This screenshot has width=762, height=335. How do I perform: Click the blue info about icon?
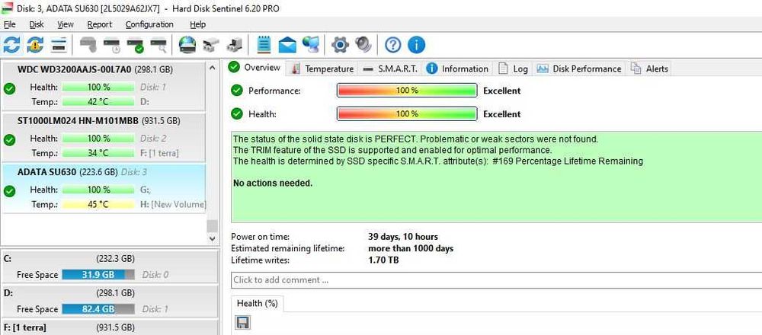coord(417,45)
